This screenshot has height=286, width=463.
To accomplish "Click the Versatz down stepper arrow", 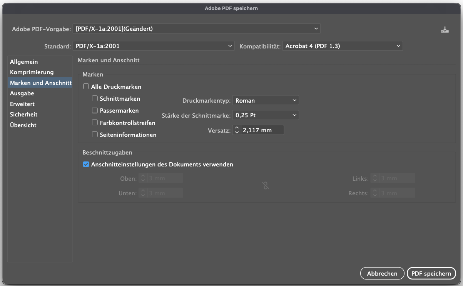I will pos(237,131).
